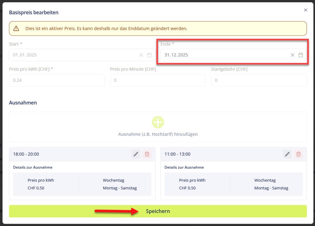Image resolution: width=315 pixels, height=226 pixels.
Task: Select the 18:00 - 20:00 exception header
Action: (62, 154)
